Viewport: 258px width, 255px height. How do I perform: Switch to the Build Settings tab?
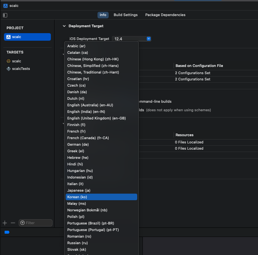pyautogui.click(x=125, y=15)
